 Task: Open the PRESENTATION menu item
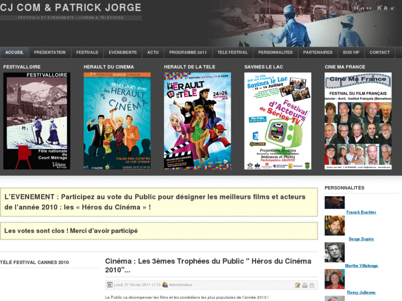click(50, 52)
